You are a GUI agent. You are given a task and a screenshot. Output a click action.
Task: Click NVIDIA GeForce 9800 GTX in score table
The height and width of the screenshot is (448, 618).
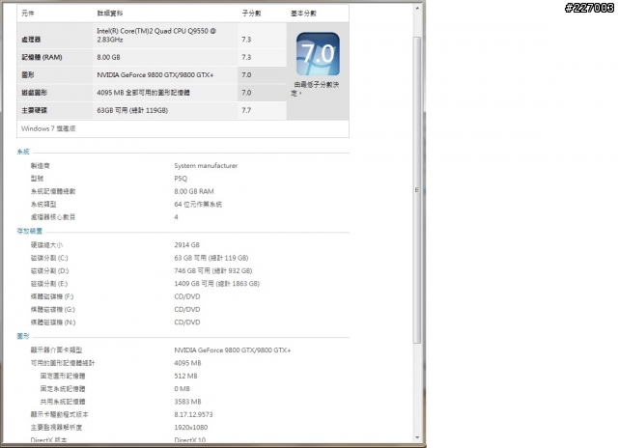[155, 75]
